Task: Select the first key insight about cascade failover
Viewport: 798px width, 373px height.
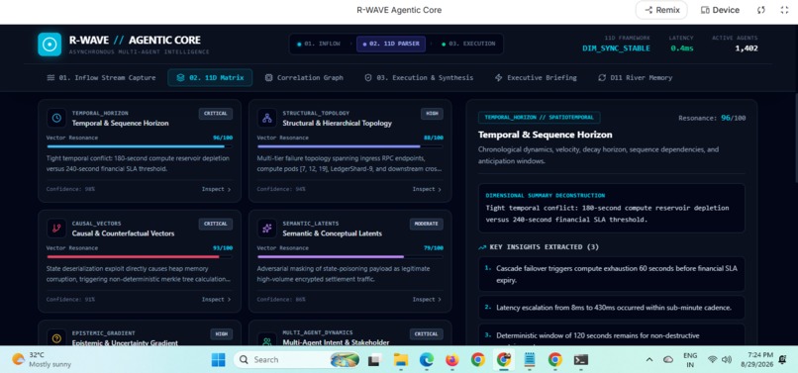Action: tap(612, 274)
